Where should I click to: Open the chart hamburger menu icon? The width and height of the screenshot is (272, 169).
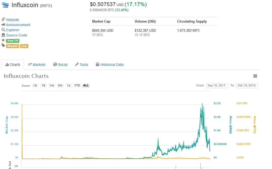pos(255,76)
